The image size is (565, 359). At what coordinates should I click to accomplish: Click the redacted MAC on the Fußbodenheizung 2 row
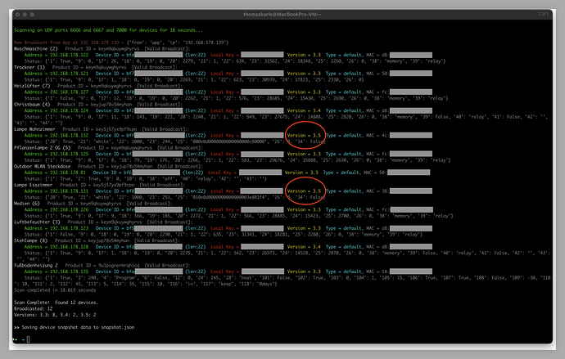410,271
